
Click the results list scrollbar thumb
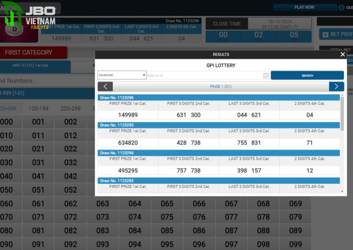point(342,114)
